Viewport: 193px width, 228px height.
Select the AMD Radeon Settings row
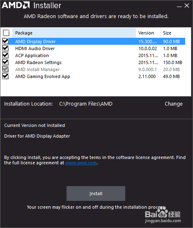click(x=97, y=62)
